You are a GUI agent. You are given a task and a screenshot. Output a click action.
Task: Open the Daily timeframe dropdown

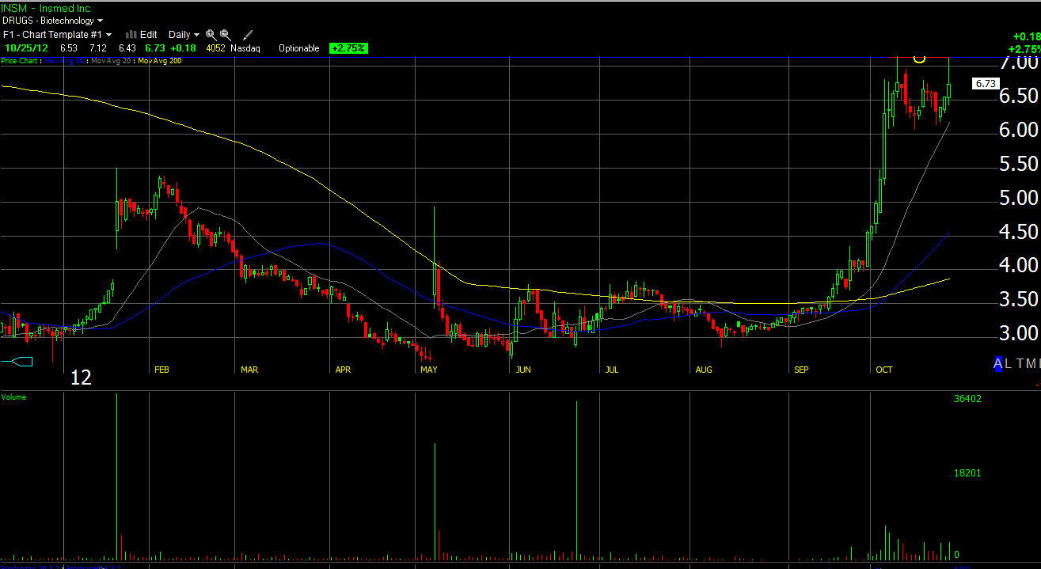tap(184, 35)
